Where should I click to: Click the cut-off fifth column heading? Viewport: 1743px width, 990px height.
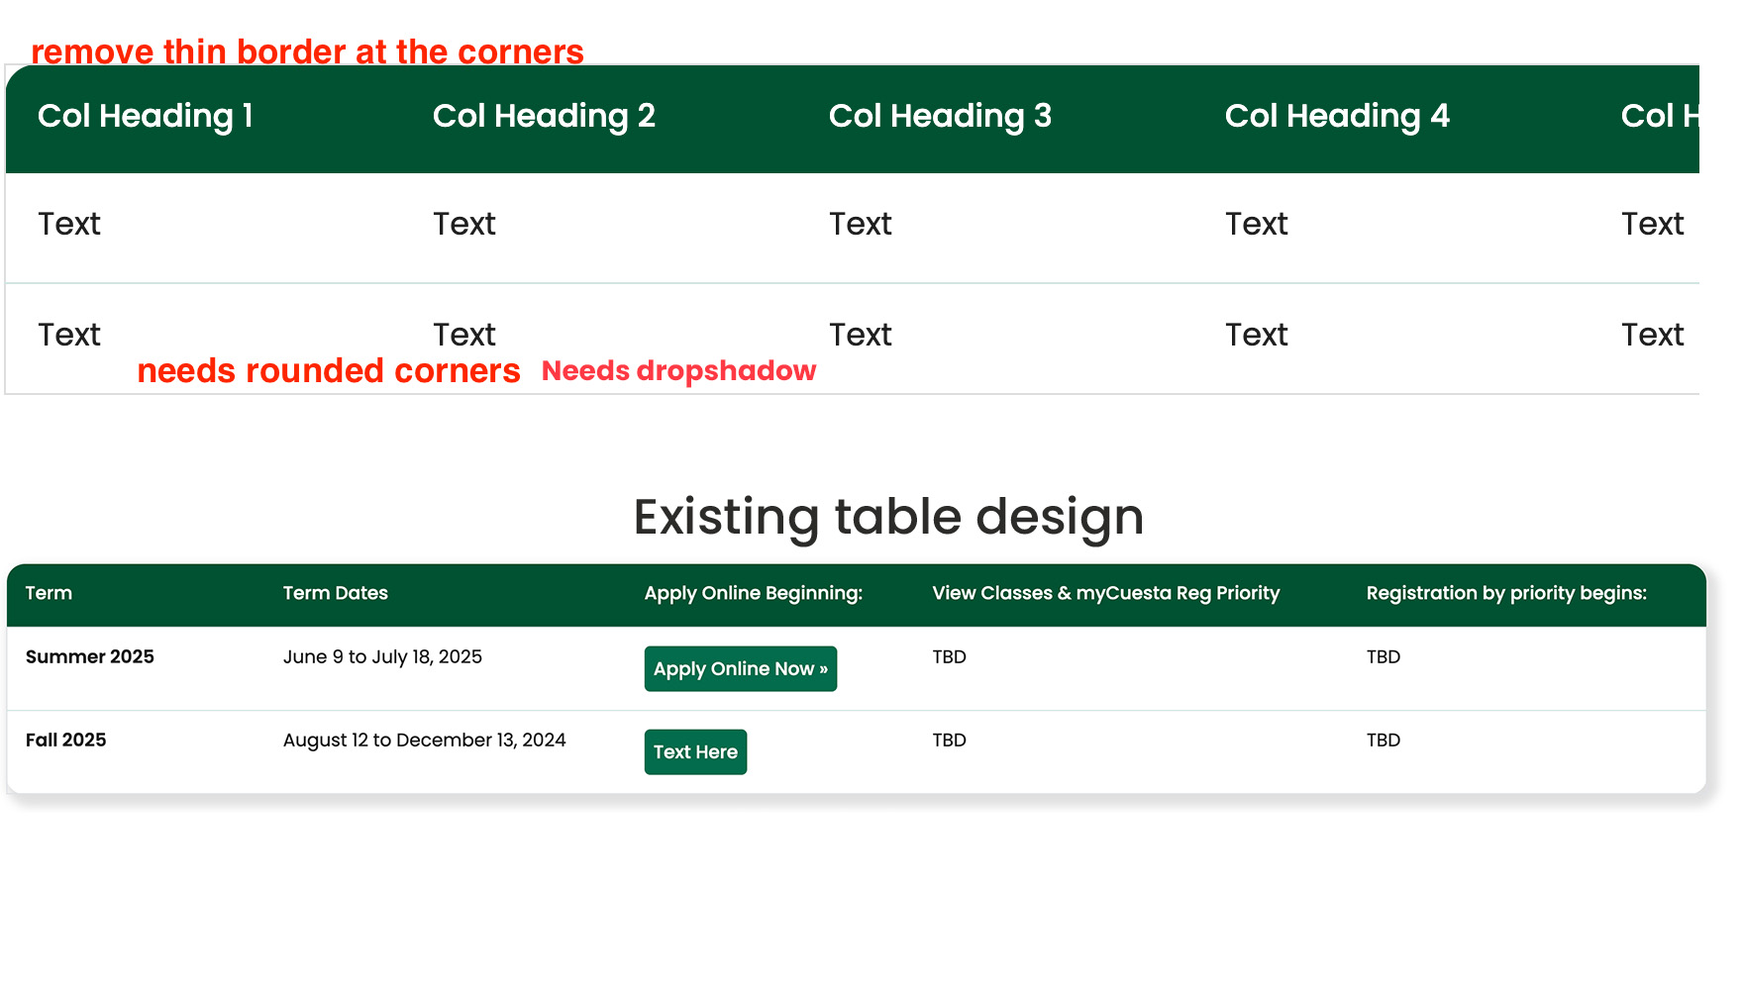[x=1660, y=117]
